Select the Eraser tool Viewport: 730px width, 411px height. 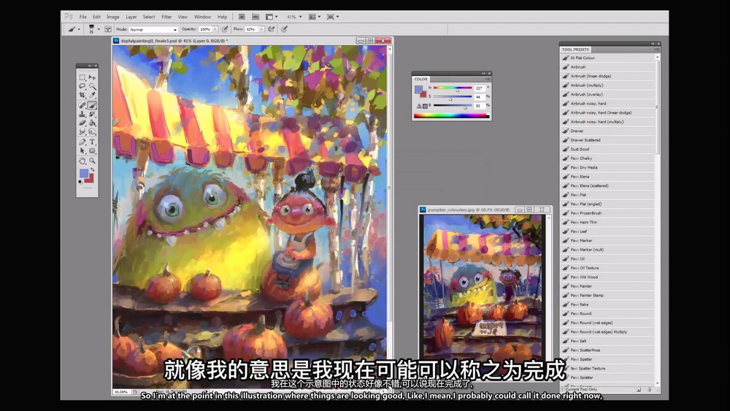[x=82, y=123]
